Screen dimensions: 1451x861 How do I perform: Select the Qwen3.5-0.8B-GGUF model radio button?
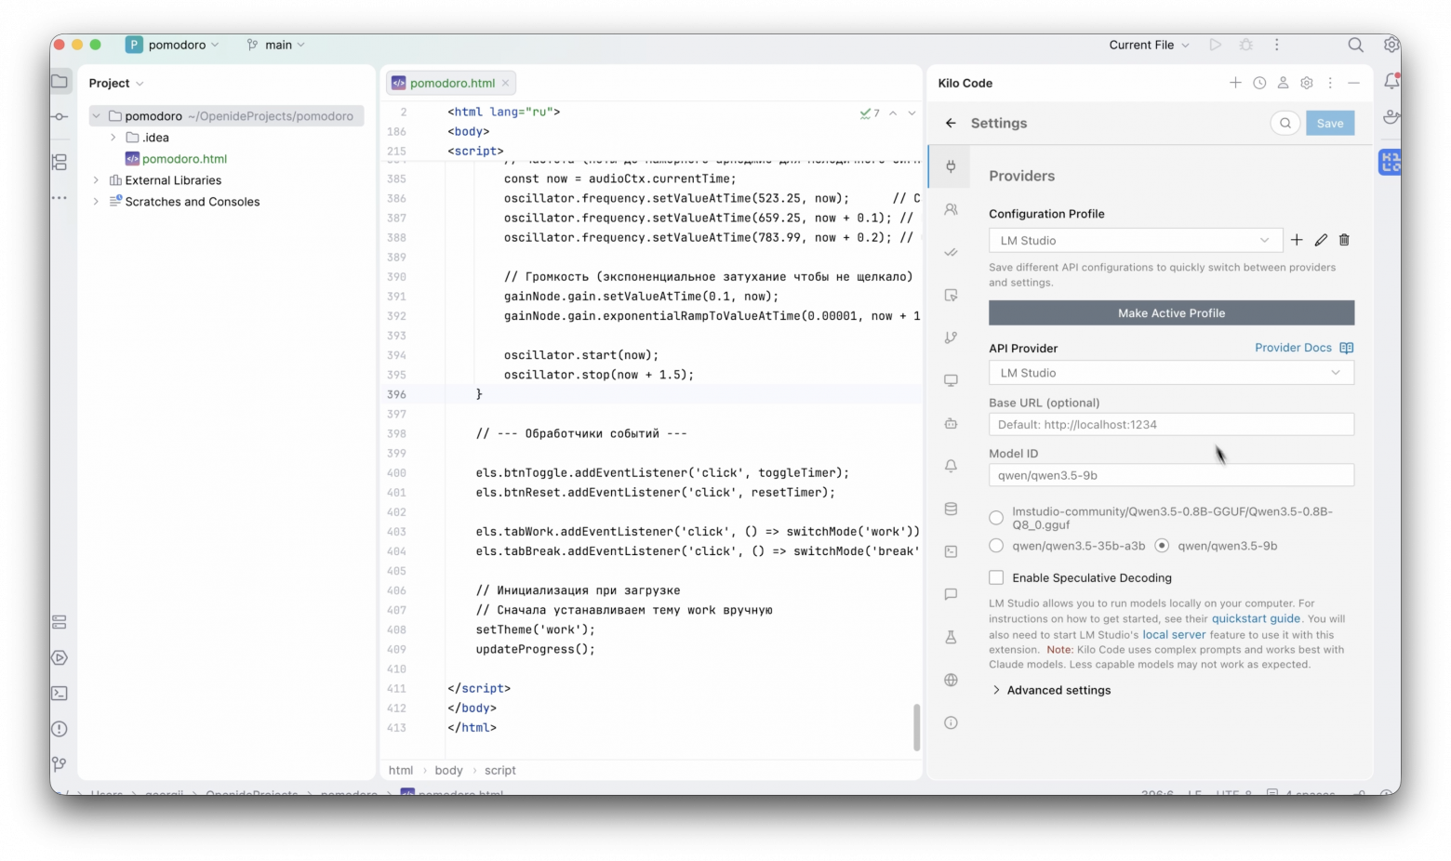pos(996,518)
